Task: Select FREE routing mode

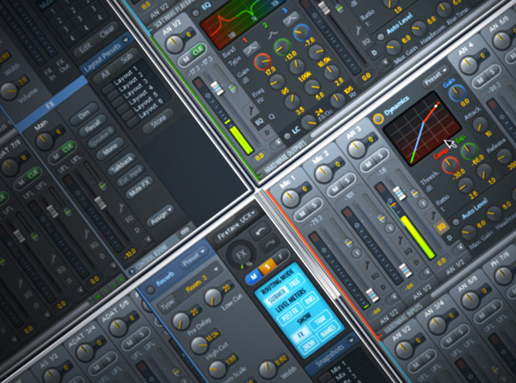Action: [x=294, y=283]
